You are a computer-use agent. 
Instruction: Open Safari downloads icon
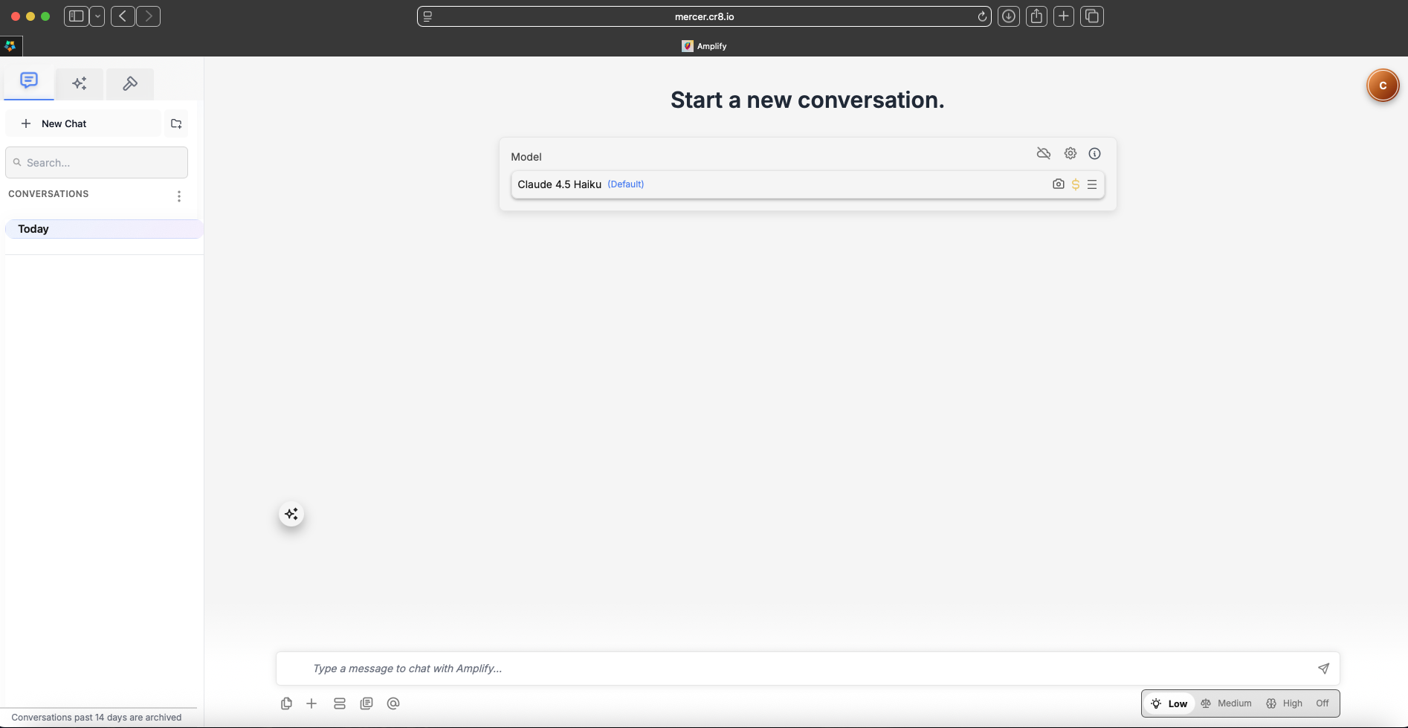click(x=1009, y=16)
